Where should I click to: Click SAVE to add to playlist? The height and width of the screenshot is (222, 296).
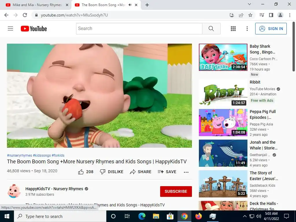167,172
